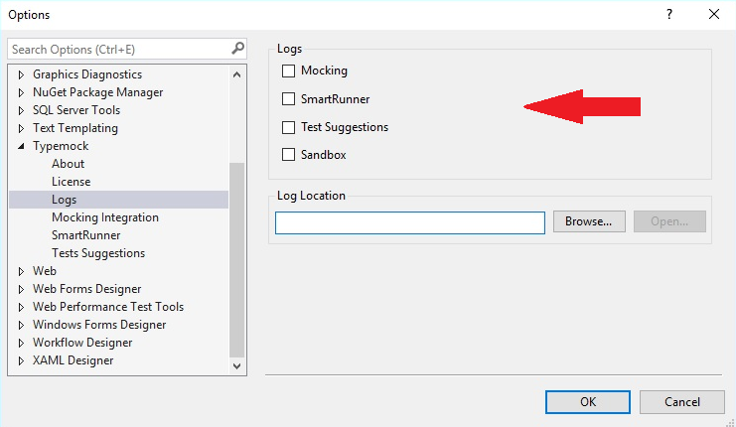Open the Tests Suggestions options page
Viewport: 736px width, 427px height.
point(98,253)
